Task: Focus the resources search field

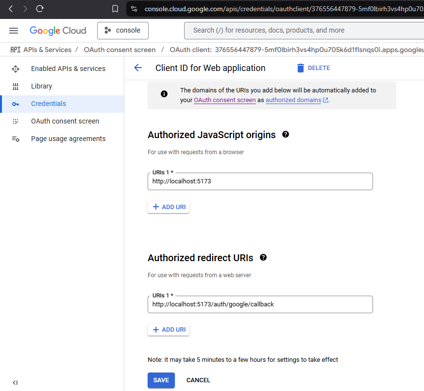Action: (304, 30)
